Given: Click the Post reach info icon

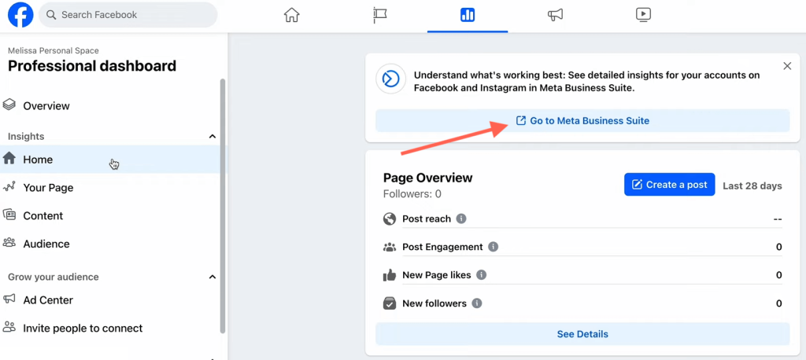Looking at the screenshot, I should pyautogui.click(x=461, y=219).
